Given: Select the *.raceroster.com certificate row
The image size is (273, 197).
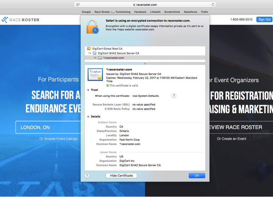Looking at the screenshot, I should (113, 58).
